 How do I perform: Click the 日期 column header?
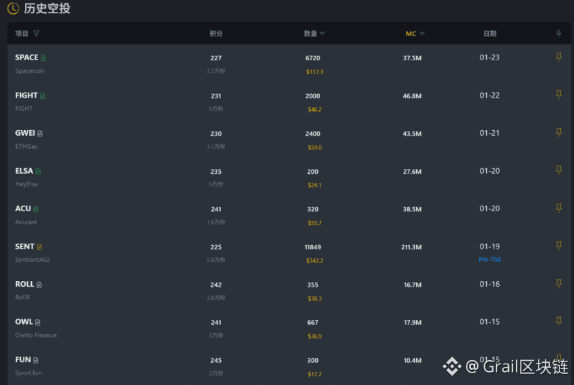click(x=490, y=33)
